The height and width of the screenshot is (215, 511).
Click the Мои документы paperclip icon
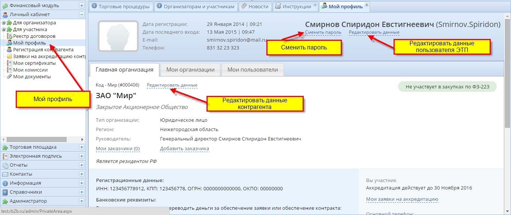(x=9, y=77)
